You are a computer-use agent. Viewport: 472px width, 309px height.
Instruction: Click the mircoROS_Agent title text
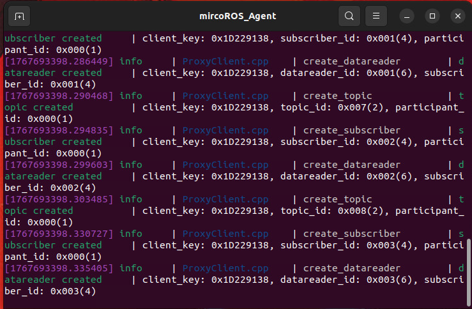click(x=238, y=16)
